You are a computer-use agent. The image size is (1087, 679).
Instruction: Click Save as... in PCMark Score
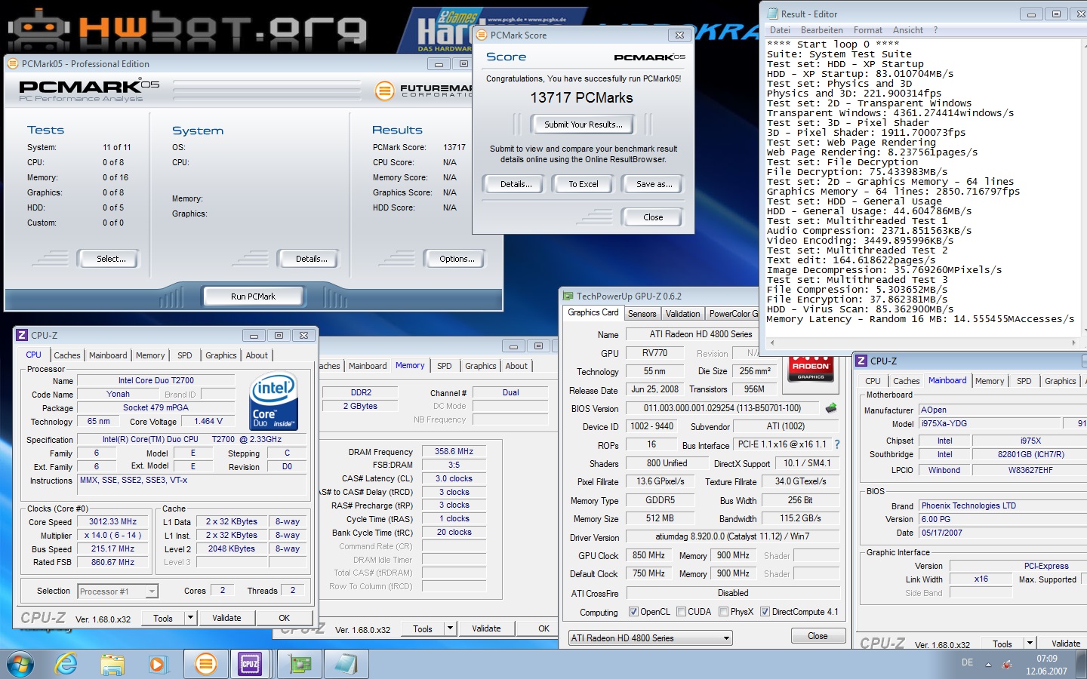point(654,184)
